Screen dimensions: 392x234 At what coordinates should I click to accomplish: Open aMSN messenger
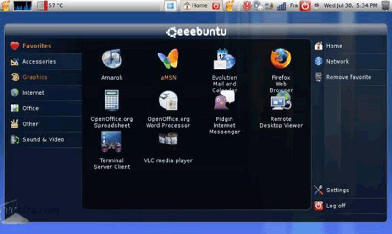click(x=168, y=59)
